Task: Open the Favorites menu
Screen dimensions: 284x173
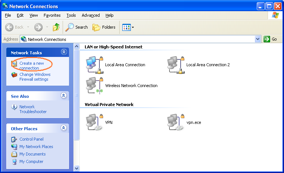Action: tap(52, 15)
